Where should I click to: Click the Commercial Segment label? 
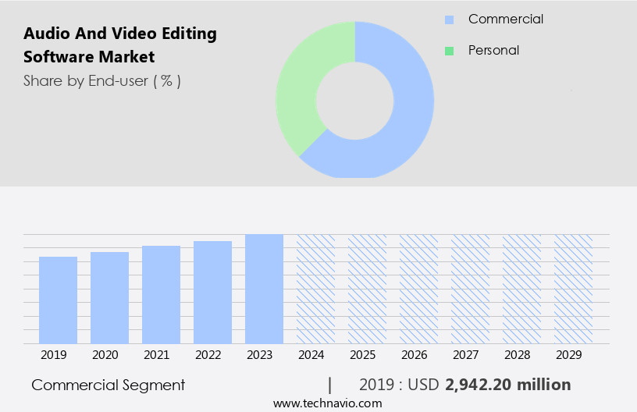(109, 385)
